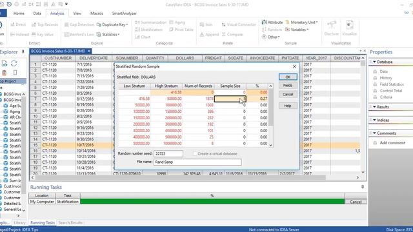Screen dimensions: 413x232
Task: Click the Key Value extraction tool
Action: (x=43, y=34)
